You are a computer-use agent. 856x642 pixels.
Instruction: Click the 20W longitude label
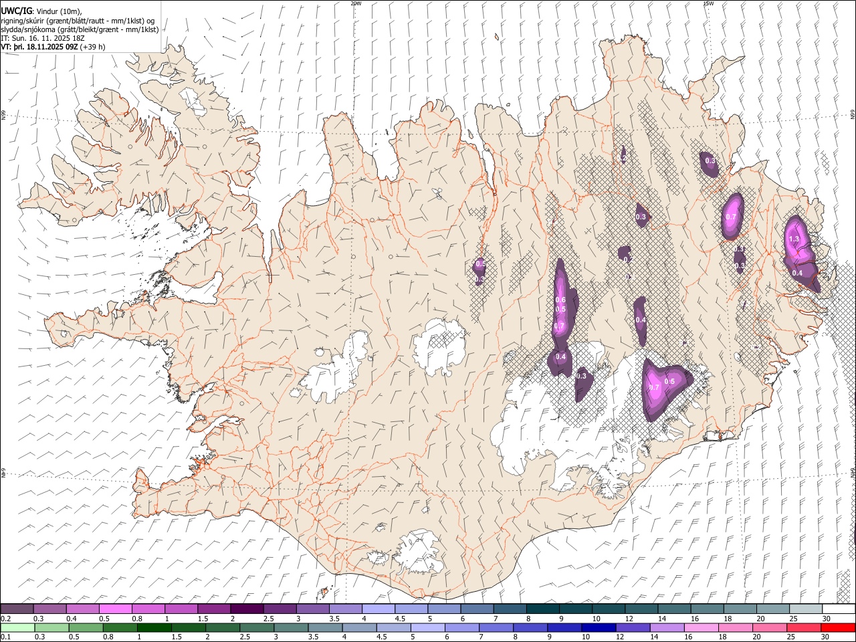tap(356, 3)
